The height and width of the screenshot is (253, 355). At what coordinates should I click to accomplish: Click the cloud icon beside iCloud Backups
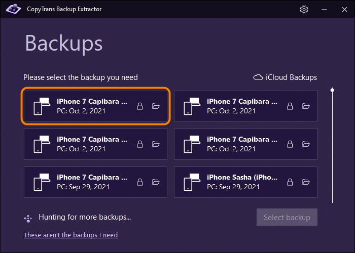(x=258, y=77)
